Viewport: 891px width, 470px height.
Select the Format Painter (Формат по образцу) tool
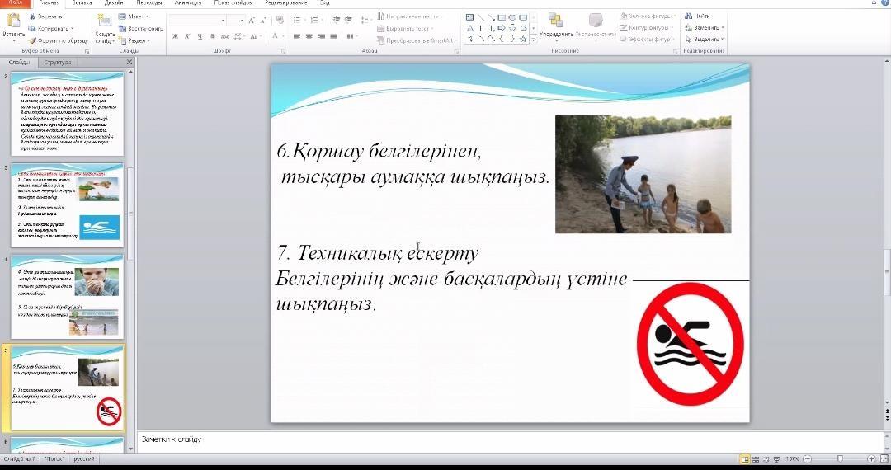[33, 40]
